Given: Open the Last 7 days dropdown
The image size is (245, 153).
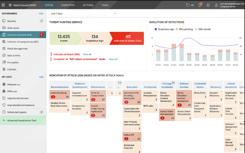Looking at the screenshot, I should (x=83, y=13).
